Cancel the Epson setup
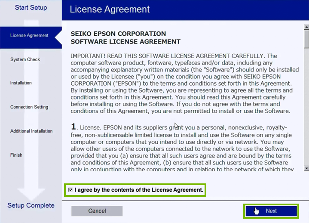 [x=97, y=211]
